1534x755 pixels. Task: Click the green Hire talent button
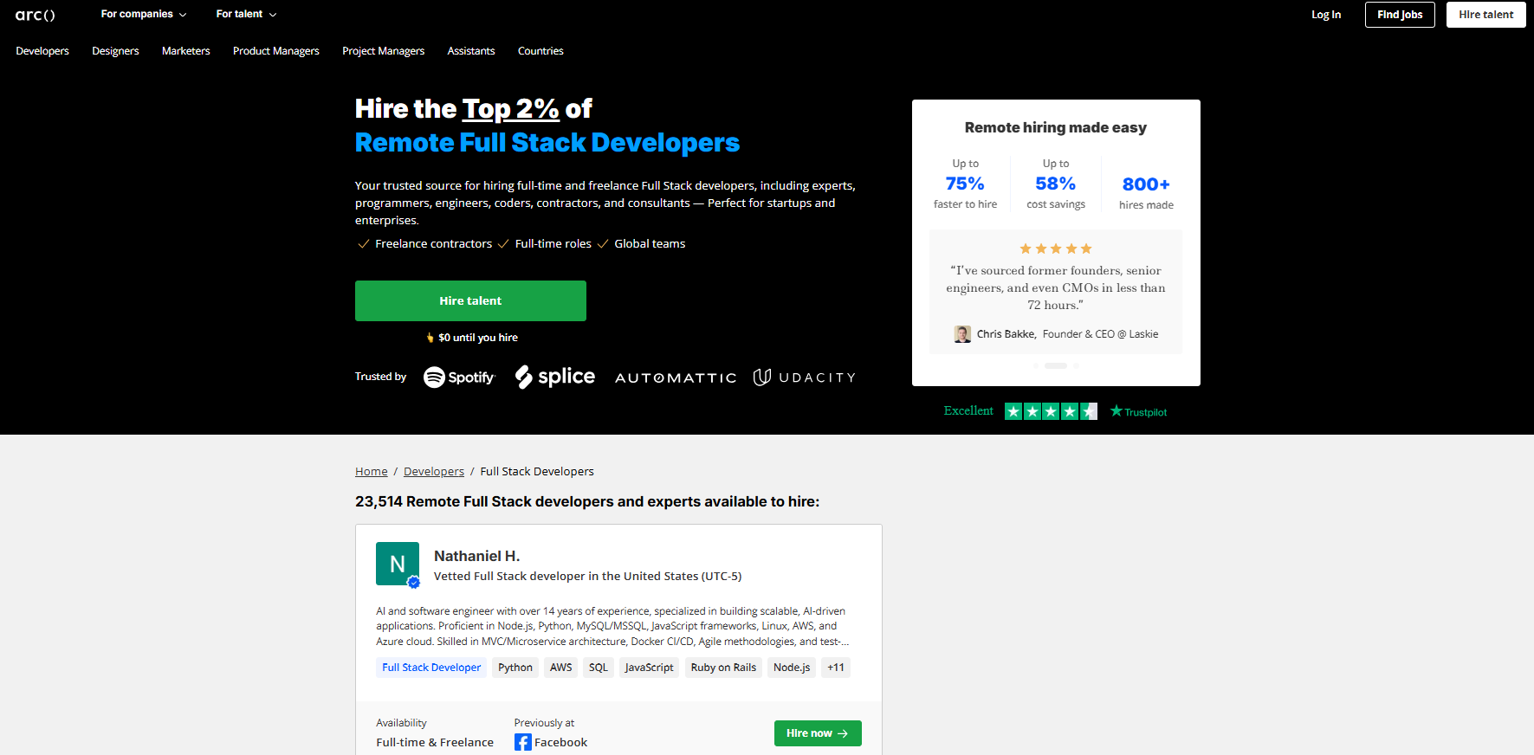pos(470,300)
